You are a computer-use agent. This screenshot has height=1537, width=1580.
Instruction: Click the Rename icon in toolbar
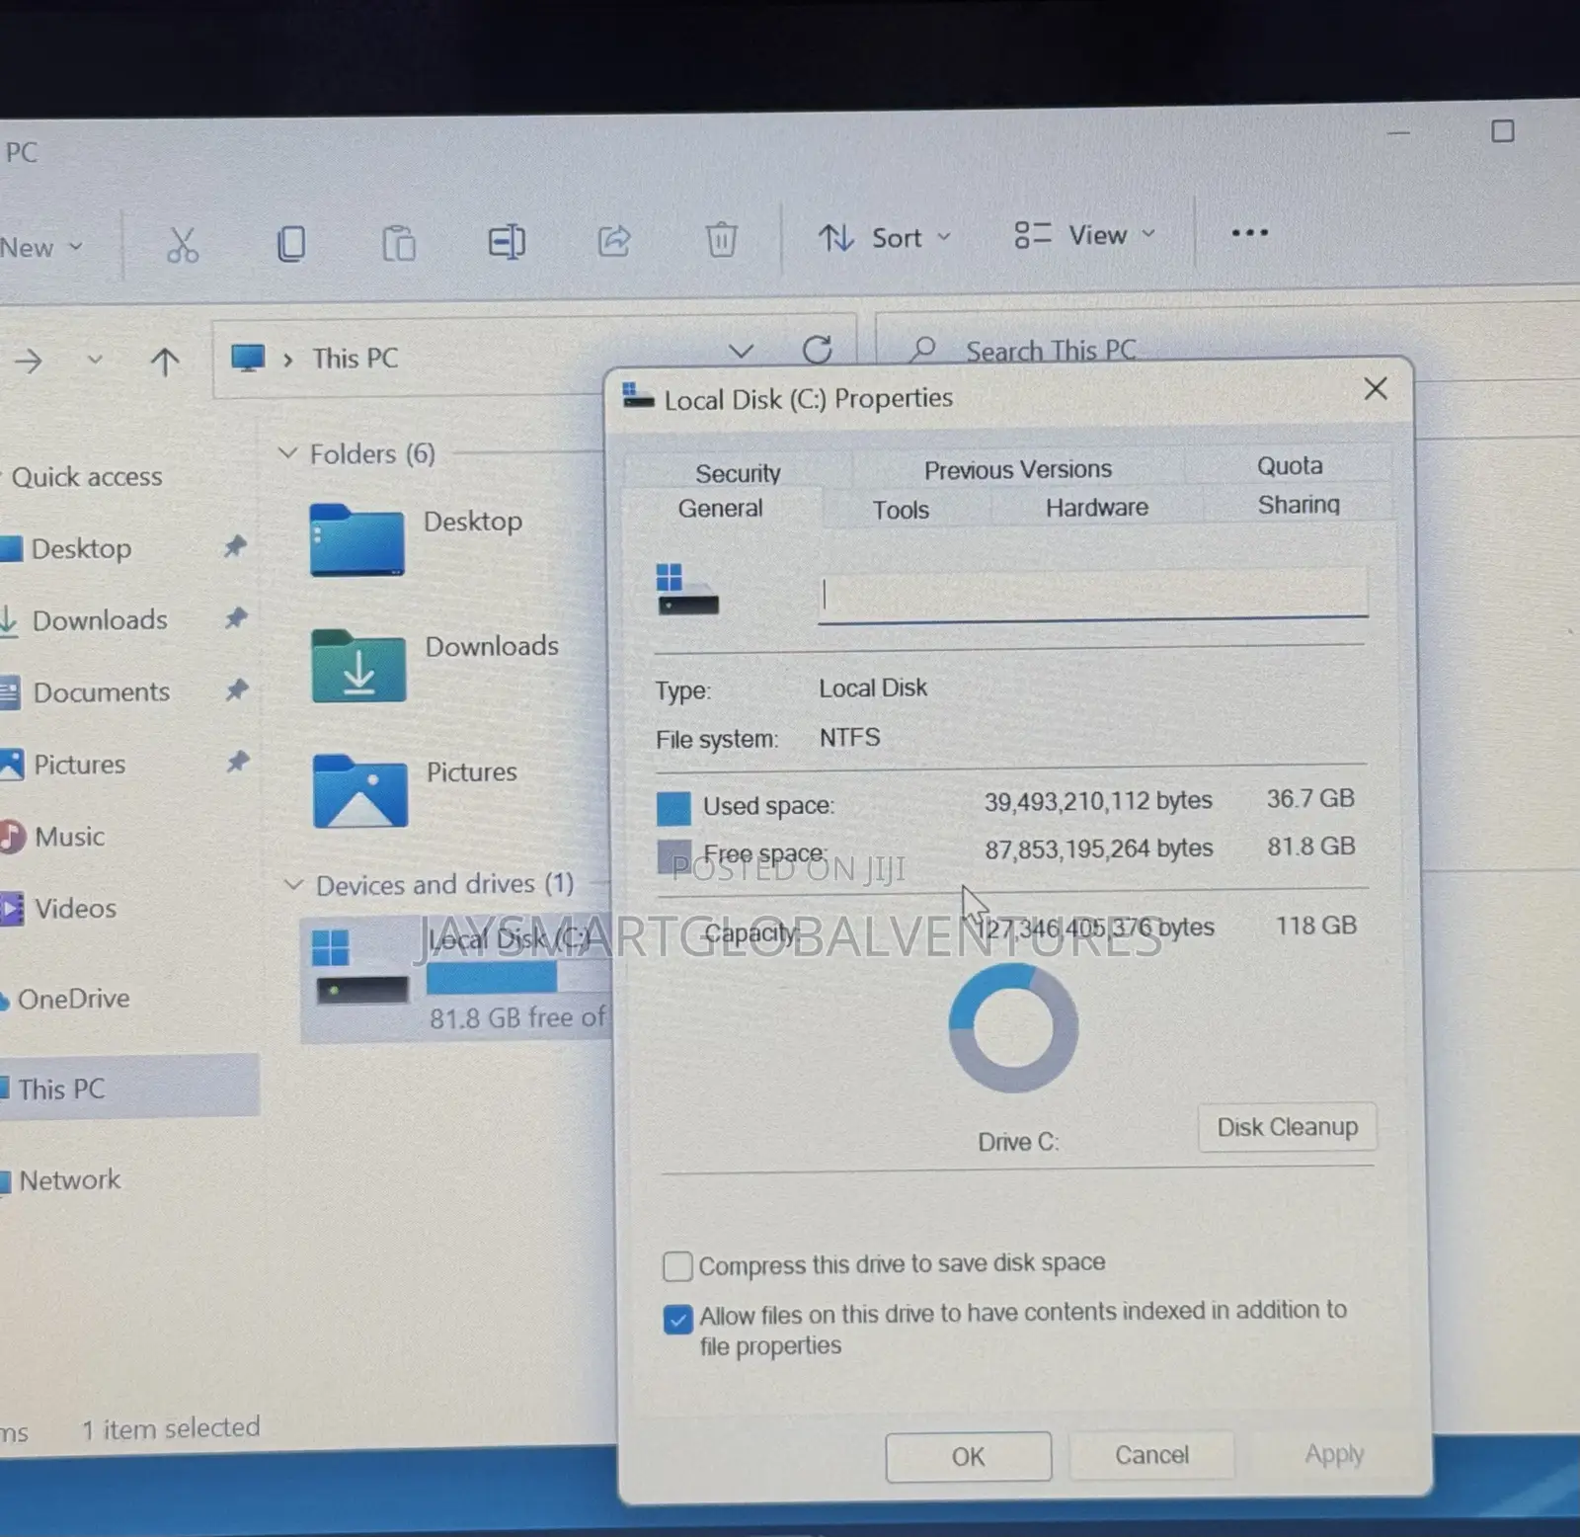tap(507, 241)
